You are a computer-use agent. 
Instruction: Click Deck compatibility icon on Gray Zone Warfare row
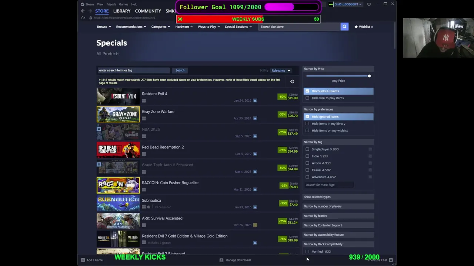point(255,118)
